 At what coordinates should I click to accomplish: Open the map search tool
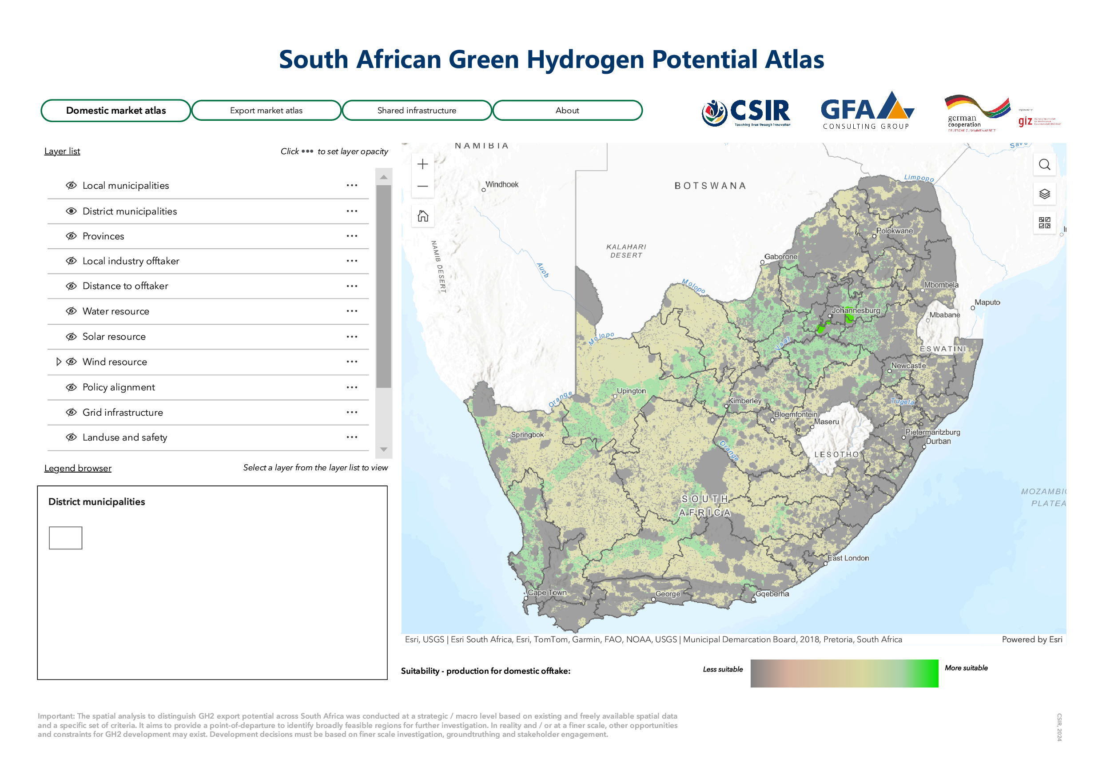pyautogui.click(x=1044, y=165)
